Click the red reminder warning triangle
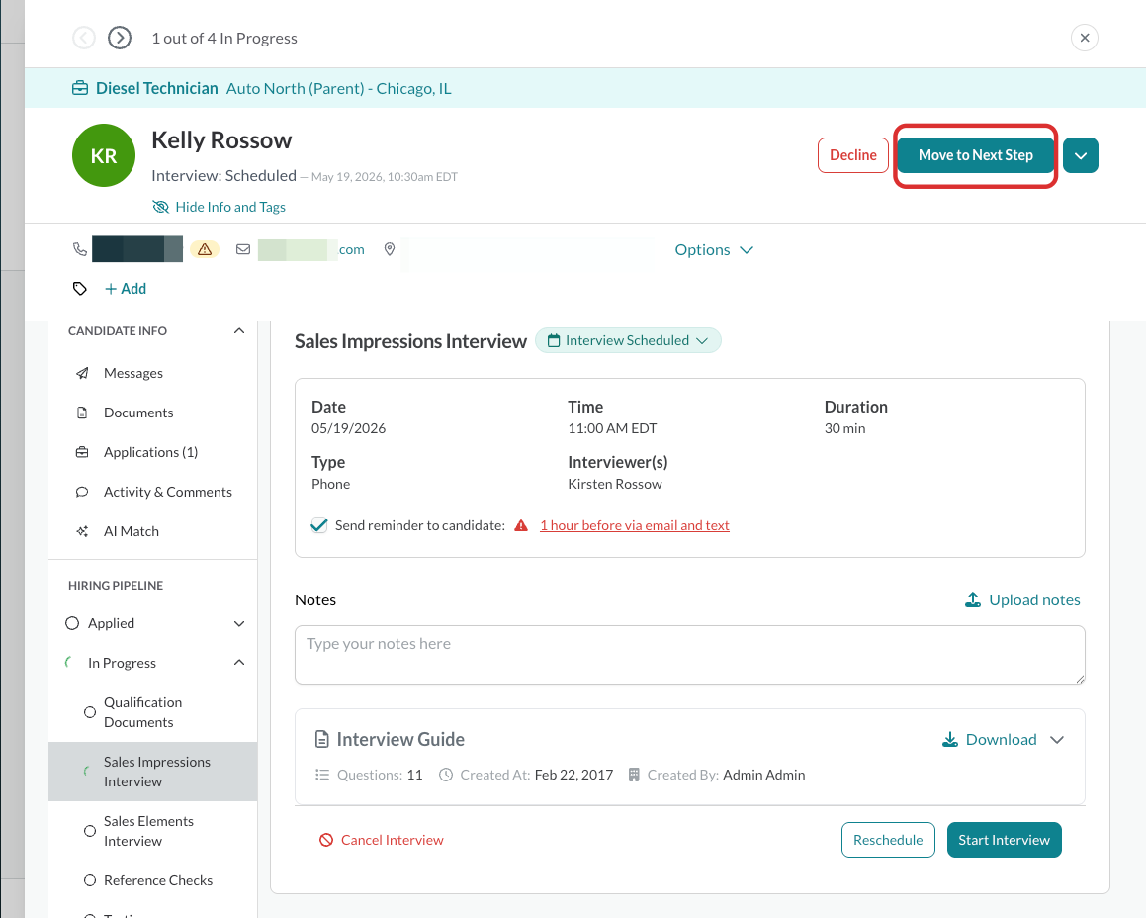The image size is (1146, 918). (x=521, y=525)
